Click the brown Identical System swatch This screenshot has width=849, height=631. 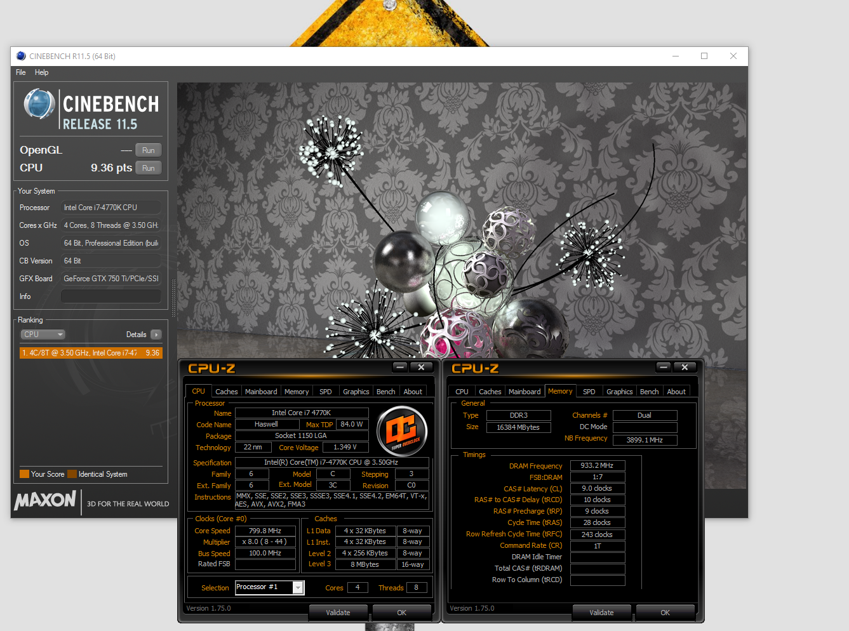click(72, 474)
